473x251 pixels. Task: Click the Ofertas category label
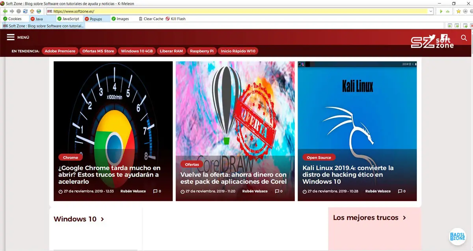pos(192,164)
